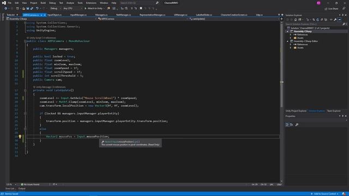Close the ARPGCamera.cs tab
349x196 pixels.
(x=45, y=15)
